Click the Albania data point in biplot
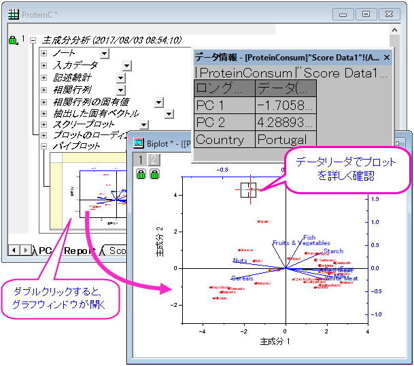This screenshot has width=414, height=366. (x=214, y=298)
